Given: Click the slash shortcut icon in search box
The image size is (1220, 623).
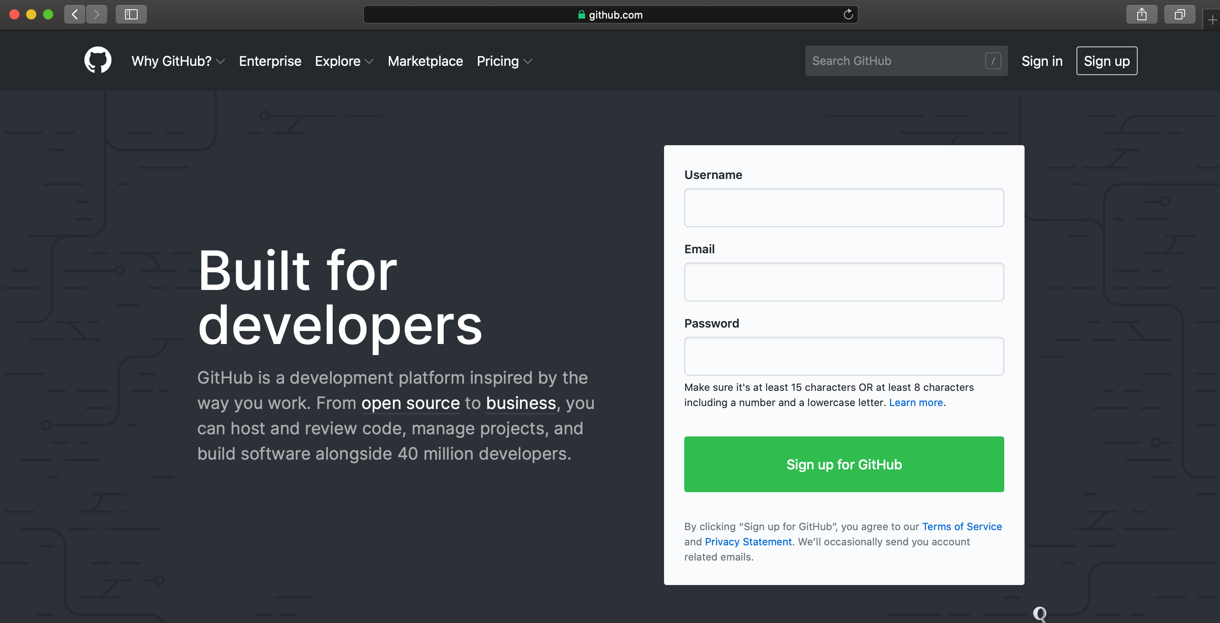Looking at the screenshot, I should [x=993, y=61].
